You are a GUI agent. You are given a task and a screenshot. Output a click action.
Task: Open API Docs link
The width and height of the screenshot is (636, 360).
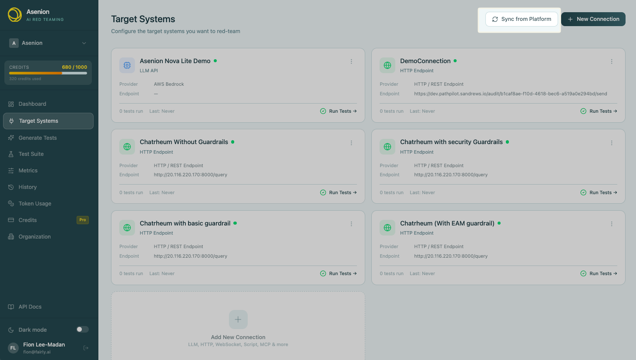[48, 307]
